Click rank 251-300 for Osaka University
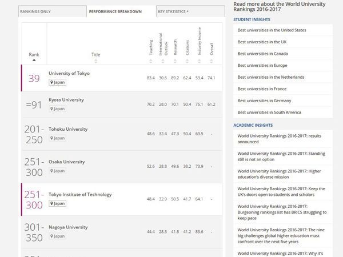The width and height of the screenshot is (343, 257). click(34, 167)
